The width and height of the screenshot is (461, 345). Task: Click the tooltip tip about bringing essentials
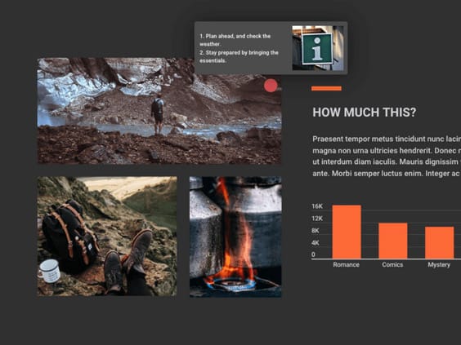239,56
